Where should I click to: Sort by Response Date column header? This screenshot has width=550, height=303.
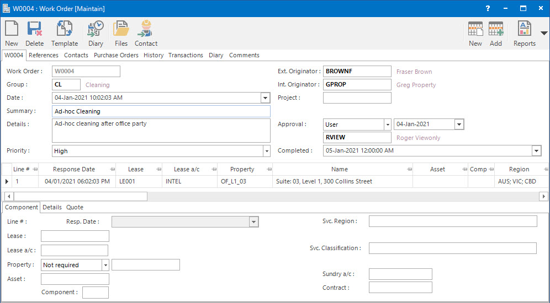pyautogui.click(x=73, y=169)
